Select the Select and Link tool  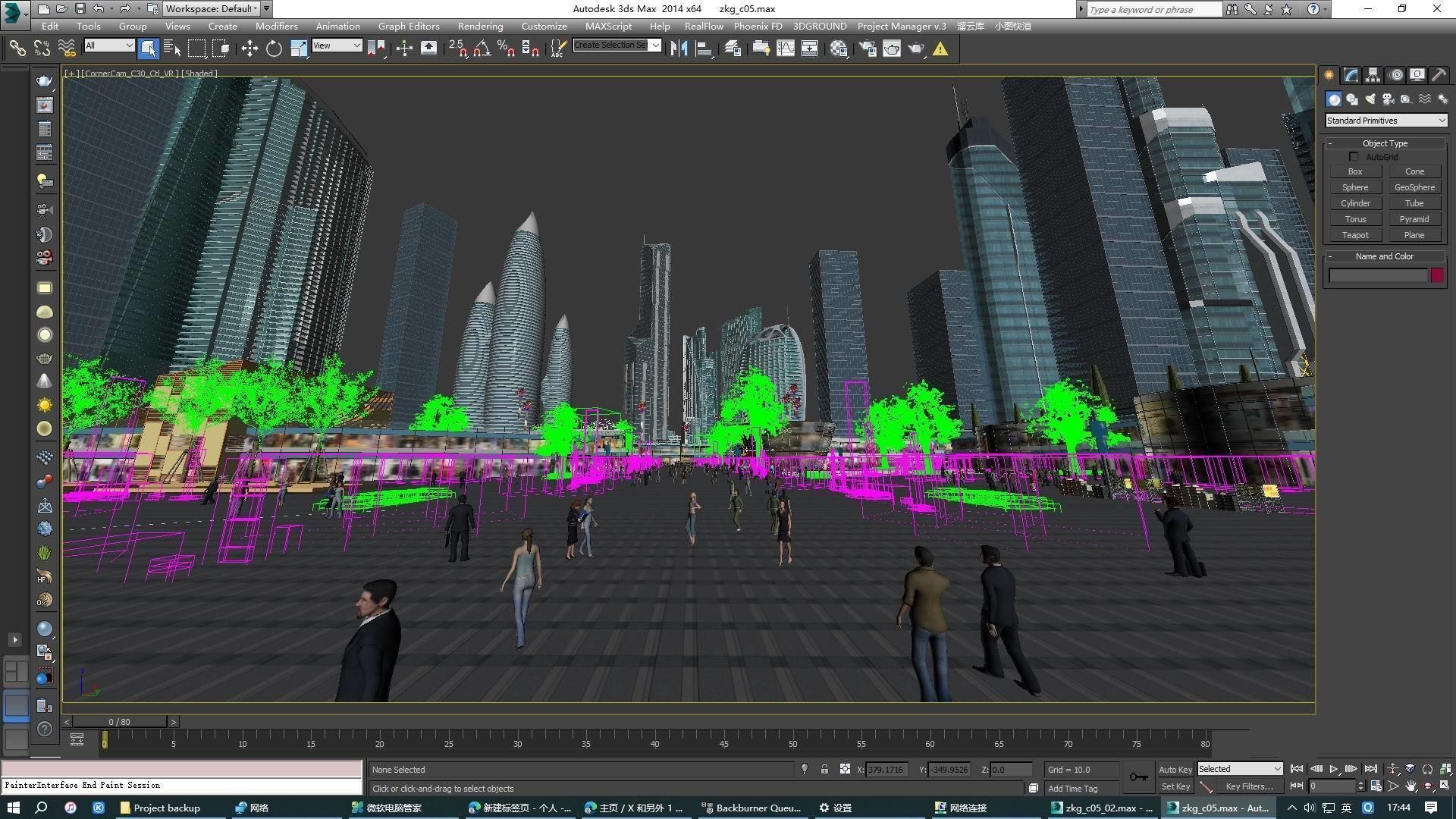point(17,49)
